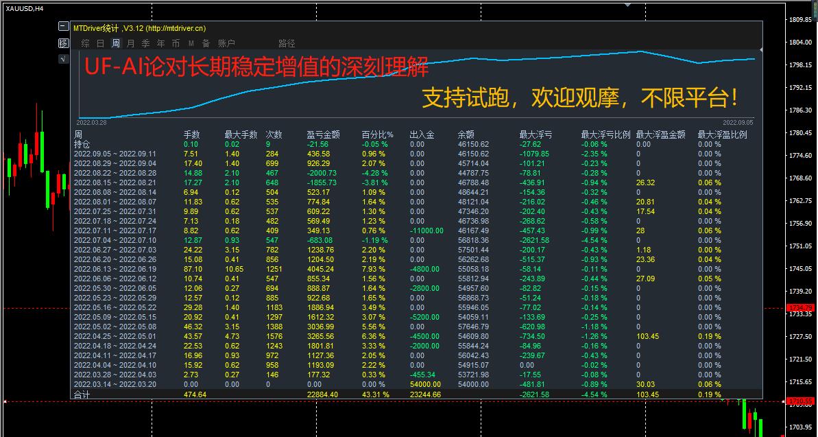Click the chart shift triangle marker at top

(x=628, y=4)
